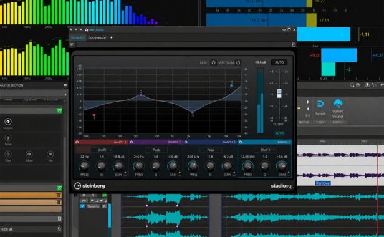Toggle Band 2 power button
384x237 pixels.
point(132,142)
